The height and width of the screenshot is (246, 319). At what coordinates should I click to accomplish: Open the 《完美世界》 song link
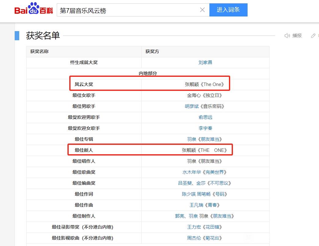(x=214, y=172)
